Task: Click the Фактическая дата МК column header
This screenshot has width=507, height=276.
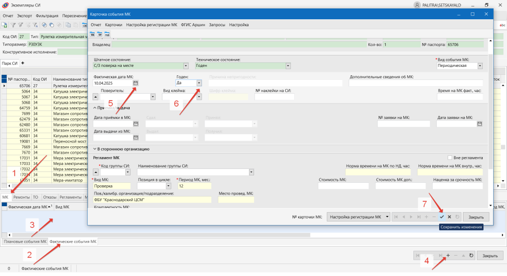Action: [30, 207]
